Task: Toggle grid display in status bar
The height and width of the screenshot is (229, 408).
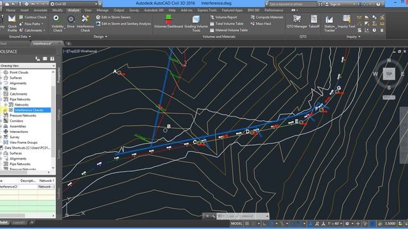Action: tap(247, 223)
